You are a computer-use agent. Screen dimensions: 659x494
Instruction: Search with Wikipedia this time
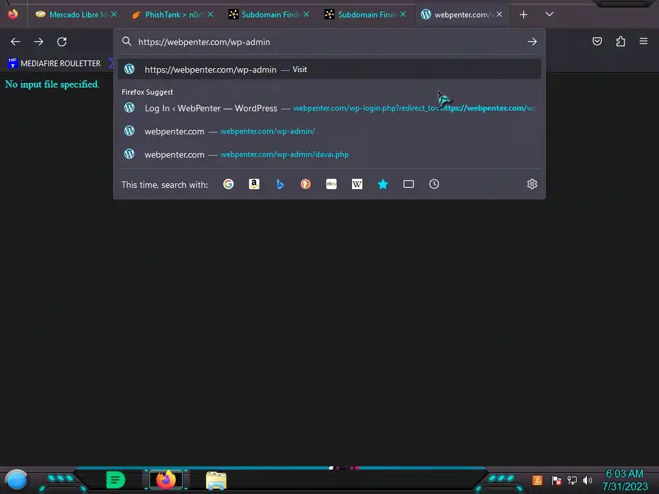point(357,184)
